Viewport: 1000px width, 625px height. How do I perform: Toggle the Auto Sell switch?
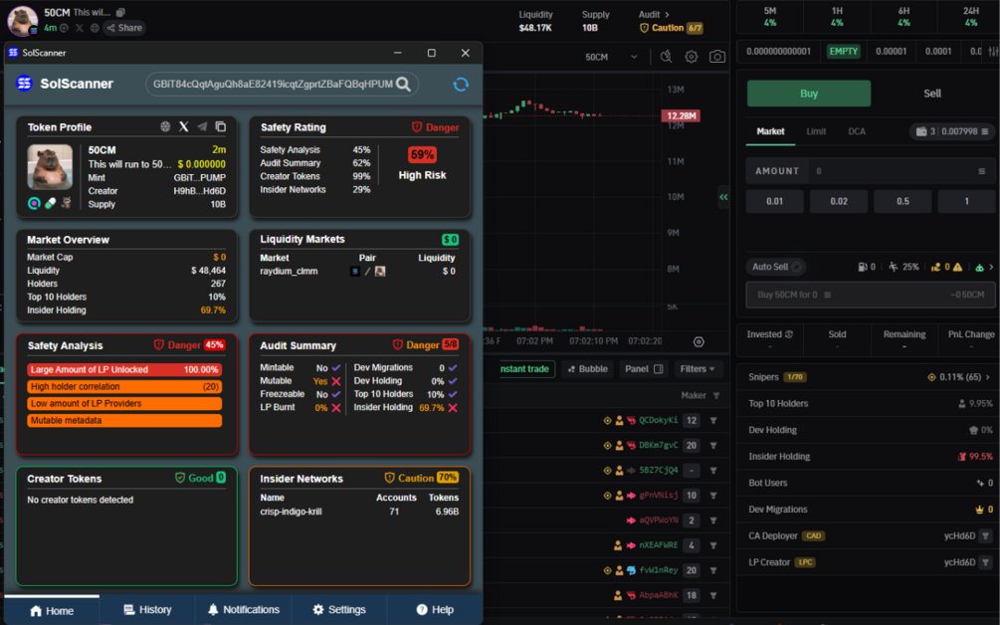(797, 267)
